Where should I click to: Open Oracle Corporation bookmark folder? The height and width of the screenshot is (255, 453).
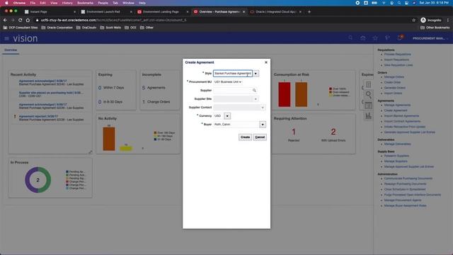[57, 28]
